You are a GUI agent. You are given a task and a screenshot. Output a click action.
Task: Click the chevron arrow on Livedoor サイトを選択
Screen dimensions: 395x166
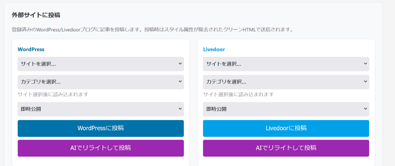coord(365,64)
